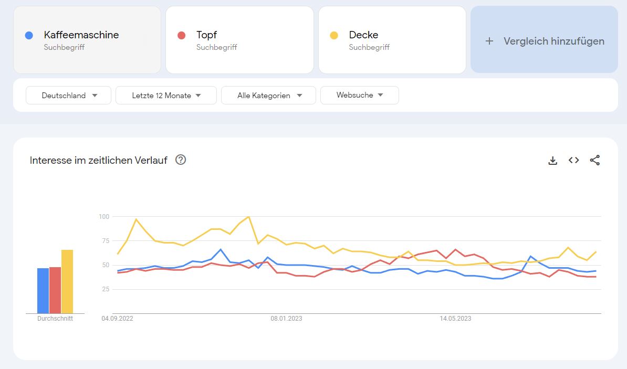Open the Alle Kategorien dropdown
The image size is (627, 369).
(x=268, y=96)
